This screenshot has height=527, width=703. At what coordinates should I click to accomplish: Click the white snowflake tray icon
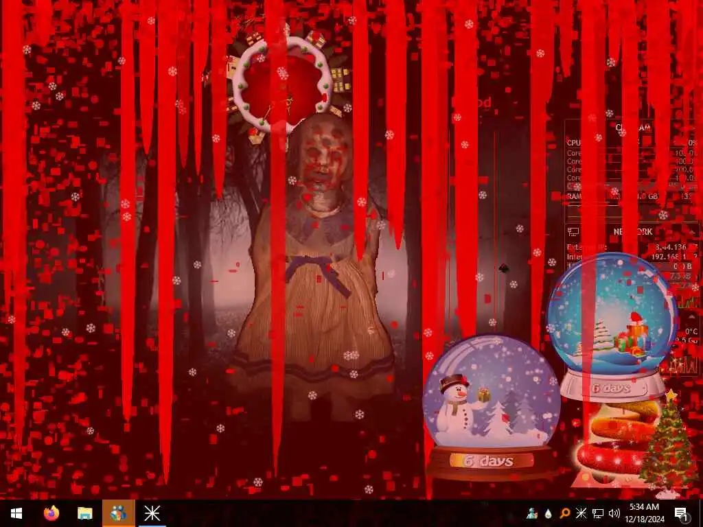(x=581, y=513)
